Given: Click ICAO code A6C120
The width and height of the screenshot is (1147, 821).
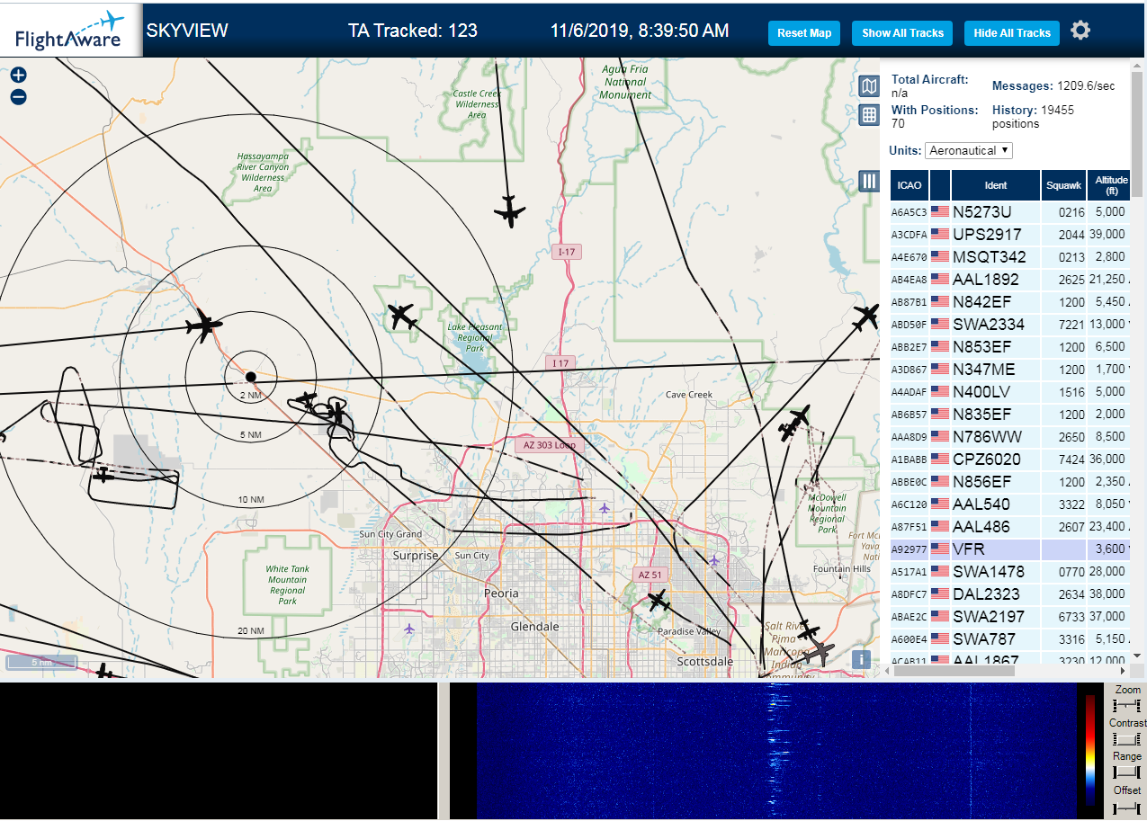Looking at the screenshot, I should pyautogui.click(x=909, y=504).
